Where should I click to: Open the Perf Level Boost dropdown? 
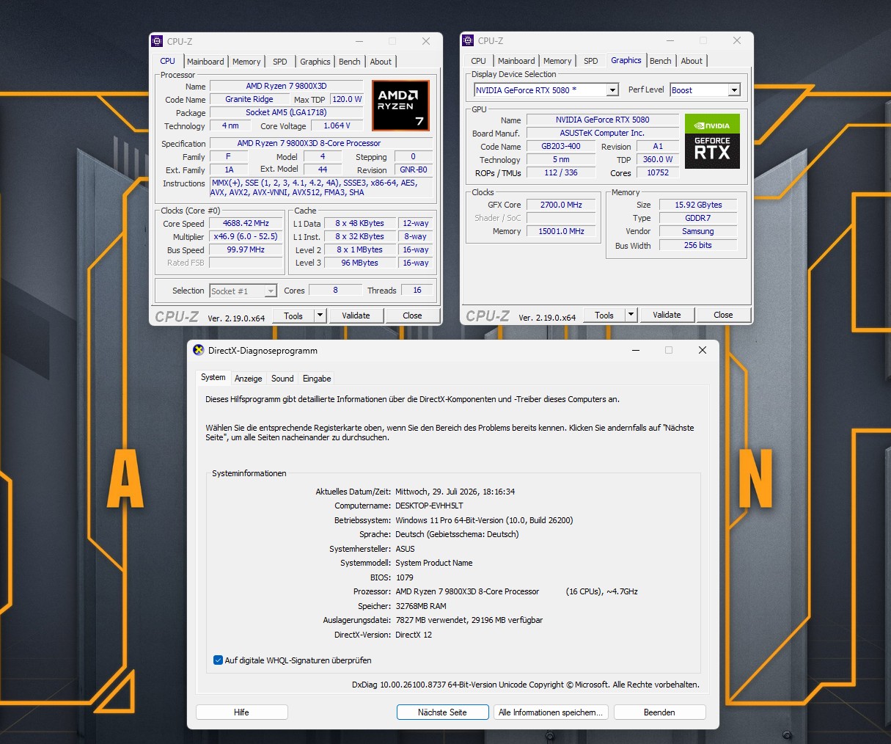(705, 90)
